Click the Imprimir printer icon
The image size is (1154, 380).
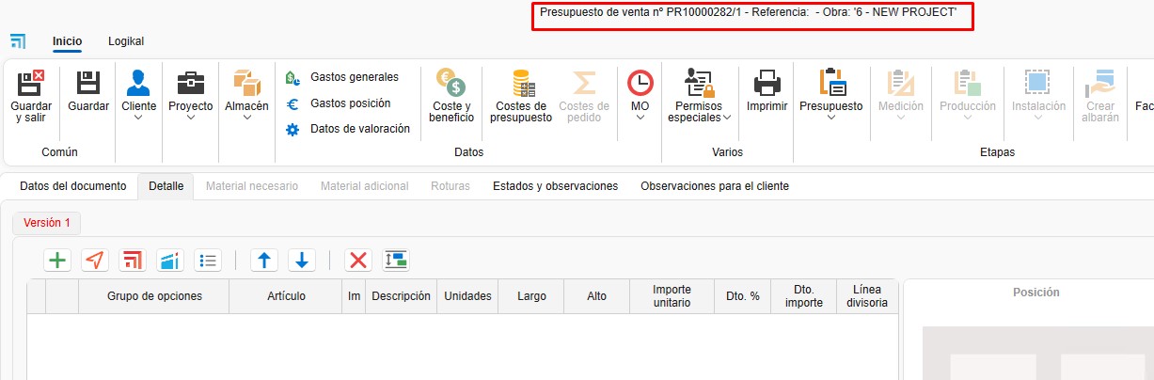coord(767,83)
